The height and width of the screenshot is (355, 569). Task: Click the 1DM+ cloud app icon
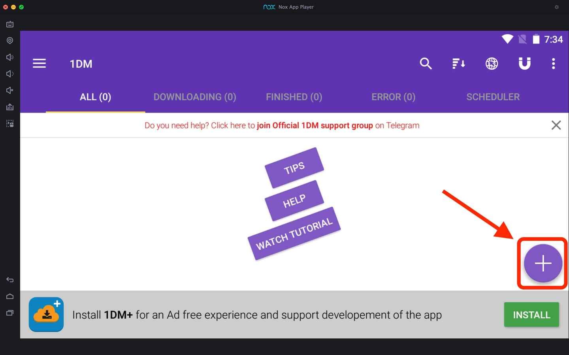point(46,314)
